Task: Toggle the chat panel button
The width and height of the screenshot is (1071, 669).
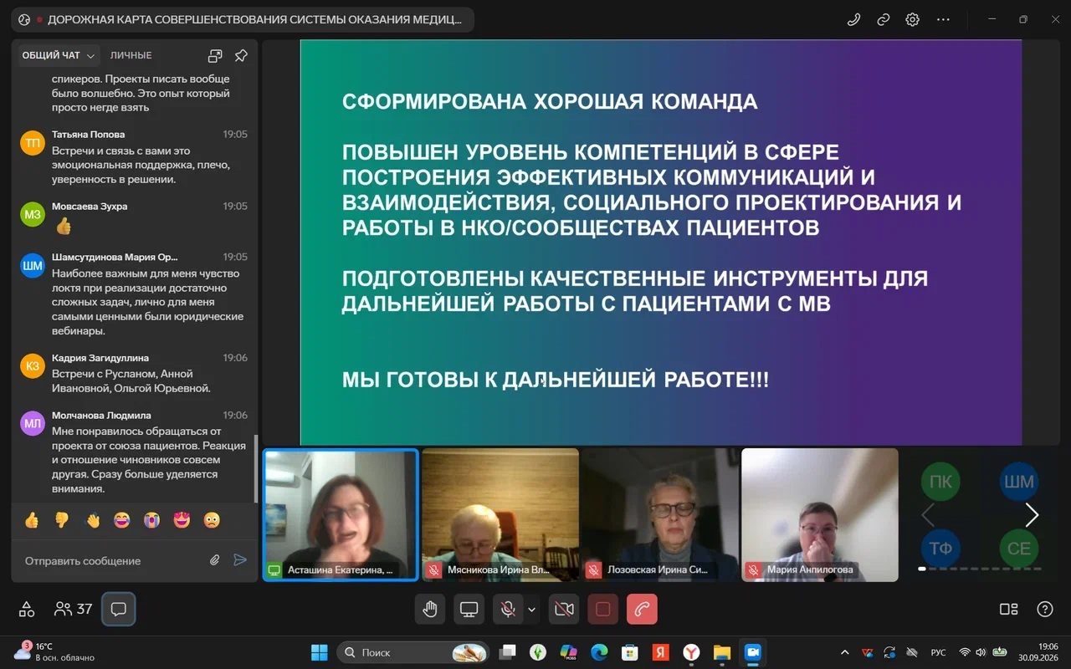Action: [x=118, y=609]
